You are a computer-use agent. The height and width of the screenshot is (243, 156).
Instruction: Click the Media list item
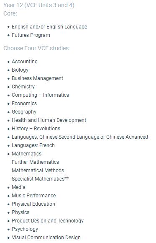(x=18, y=187)
